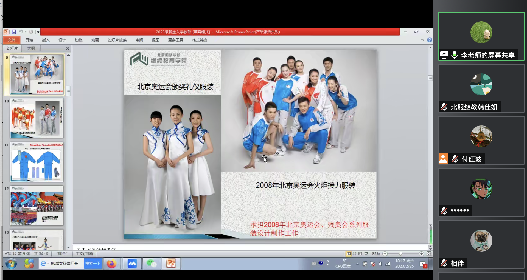This screenshot has width=527, height=280.
Task: Click the zoom out minus button
Action: click(385, 254)
